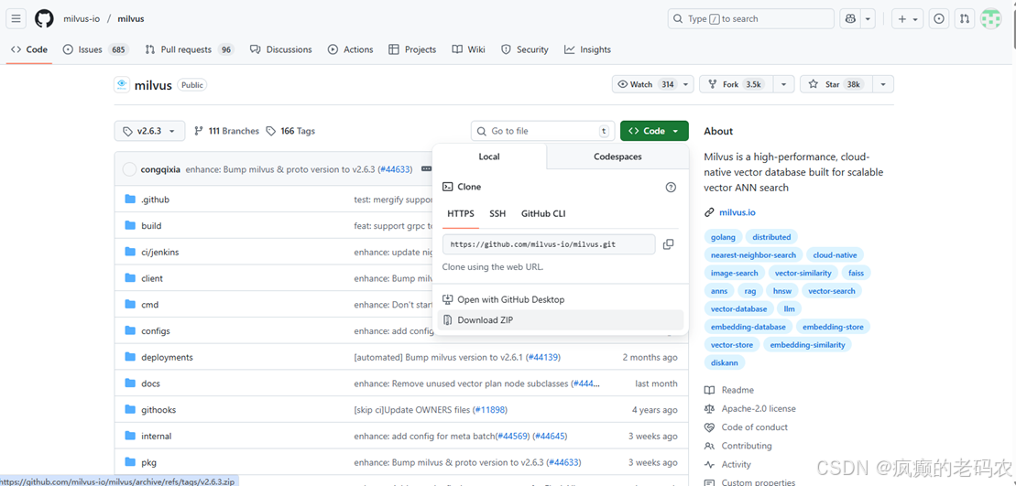Viewport: 1016px width, 486px height.
Task: Select the GitHub CLI clone method
Action: [x=543, y=213]
